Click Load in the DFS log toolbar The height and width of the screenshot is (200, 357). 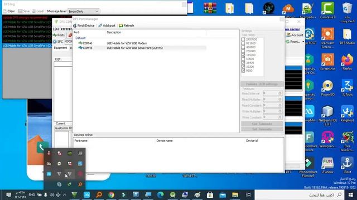pyautogui.click(x=38, y=11)
